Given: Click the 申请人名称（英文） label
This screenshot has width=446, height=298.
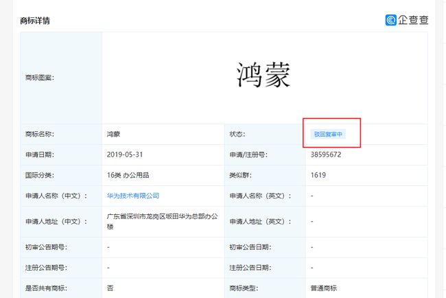Looking at the screenshot, I should 260,196.
